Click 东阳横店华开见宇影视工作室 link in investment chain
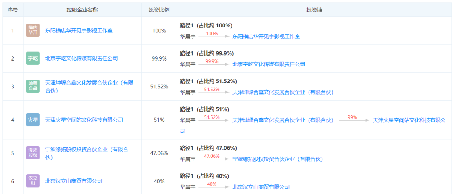The width and height of the screenshot is (454, 194). (266, 37)
